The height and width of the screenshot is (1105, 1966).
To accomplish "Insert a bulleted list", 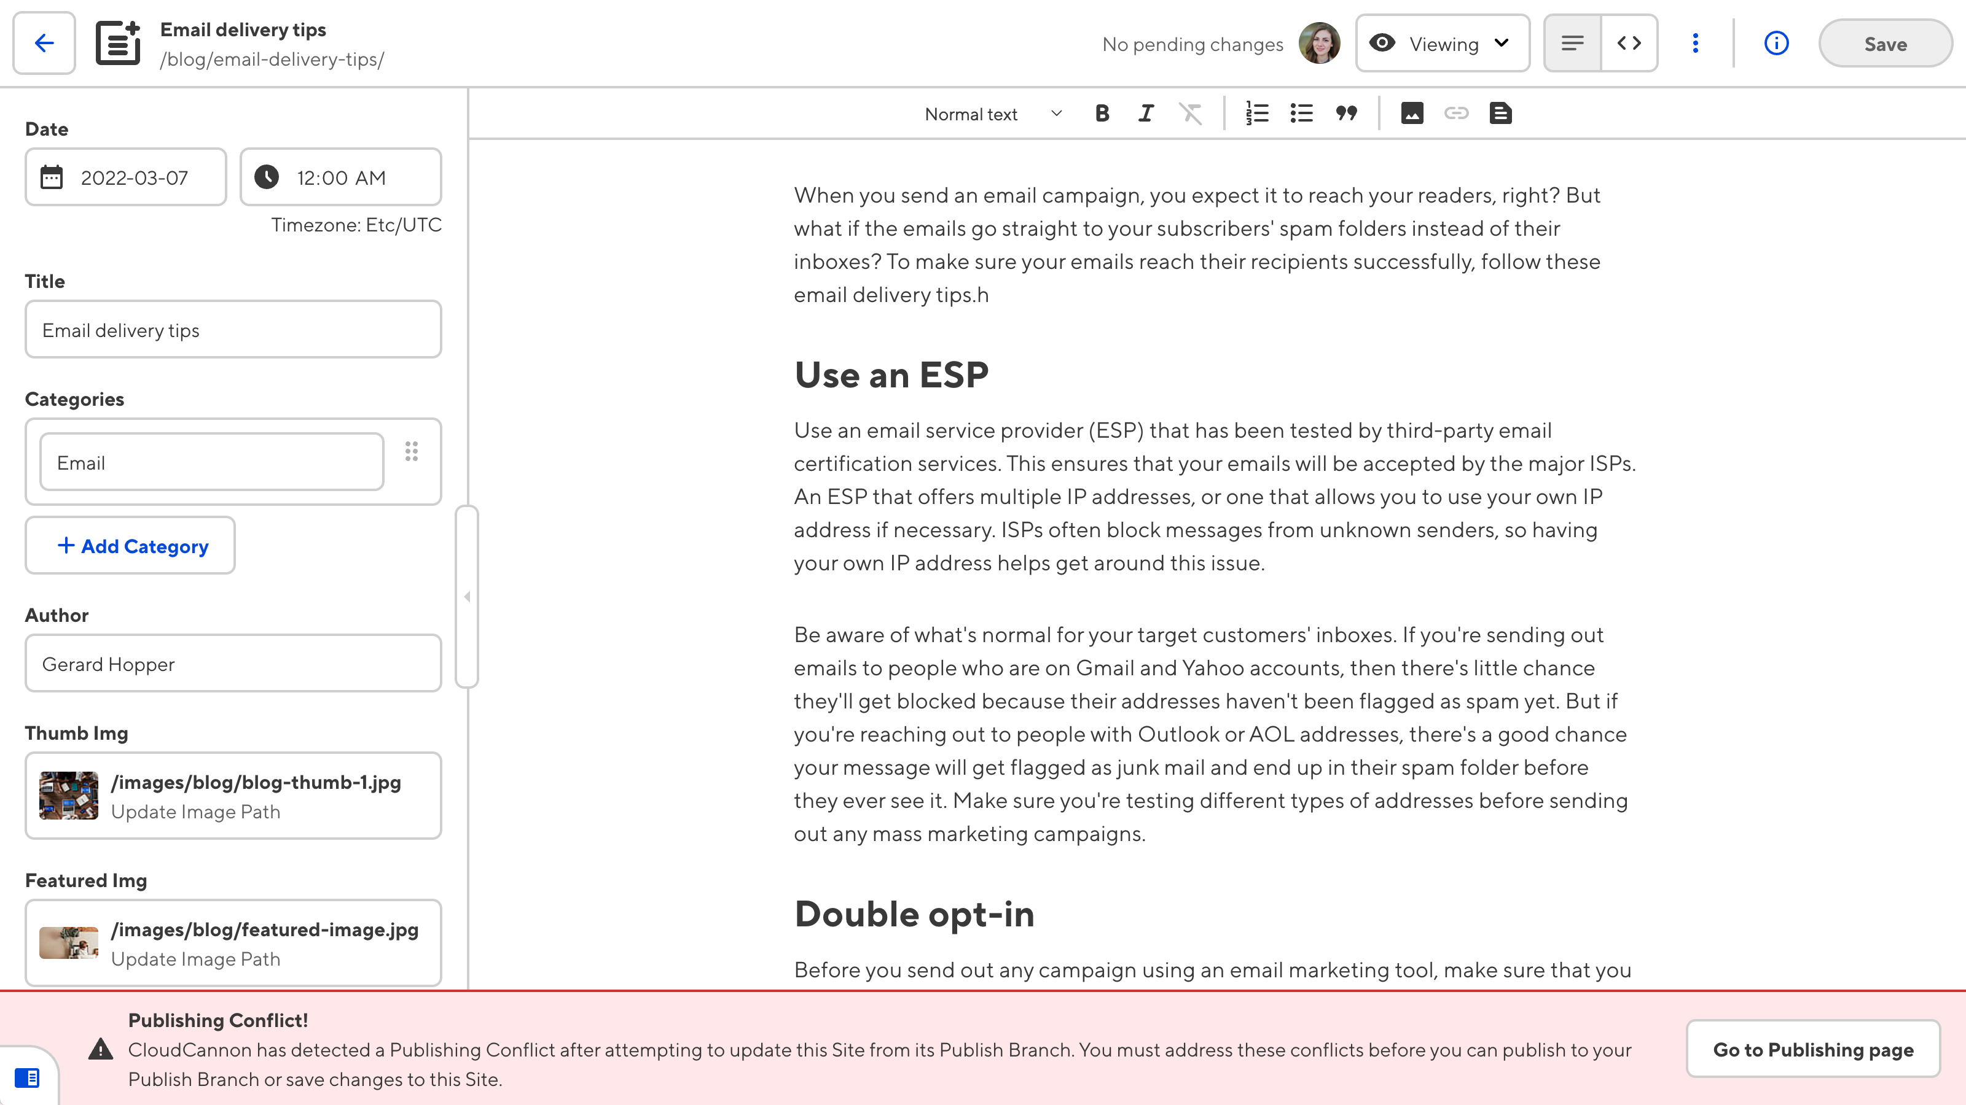I will coord(1301,114).
